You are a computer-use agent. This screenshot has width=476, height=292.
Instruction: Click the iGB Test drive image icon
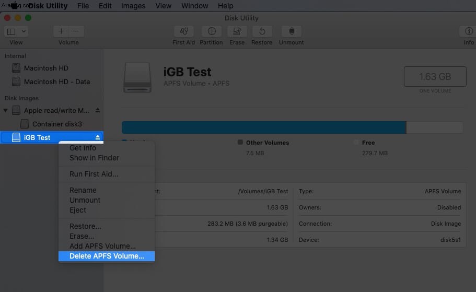tap(137, 77)
